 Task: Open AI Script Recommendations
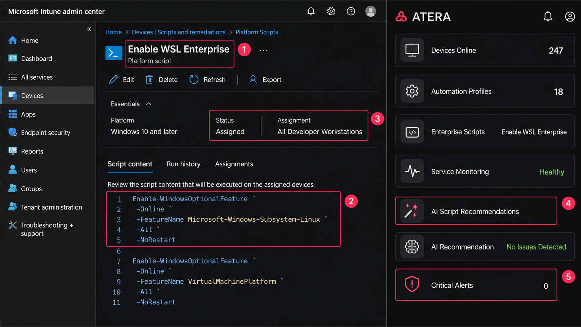pos(476,211)
